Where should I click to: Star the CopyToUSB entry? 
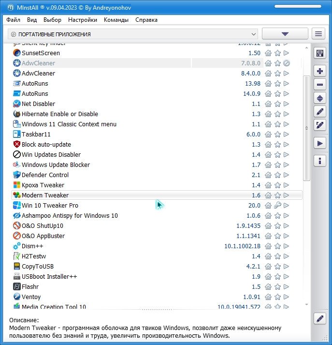[277, 267]
